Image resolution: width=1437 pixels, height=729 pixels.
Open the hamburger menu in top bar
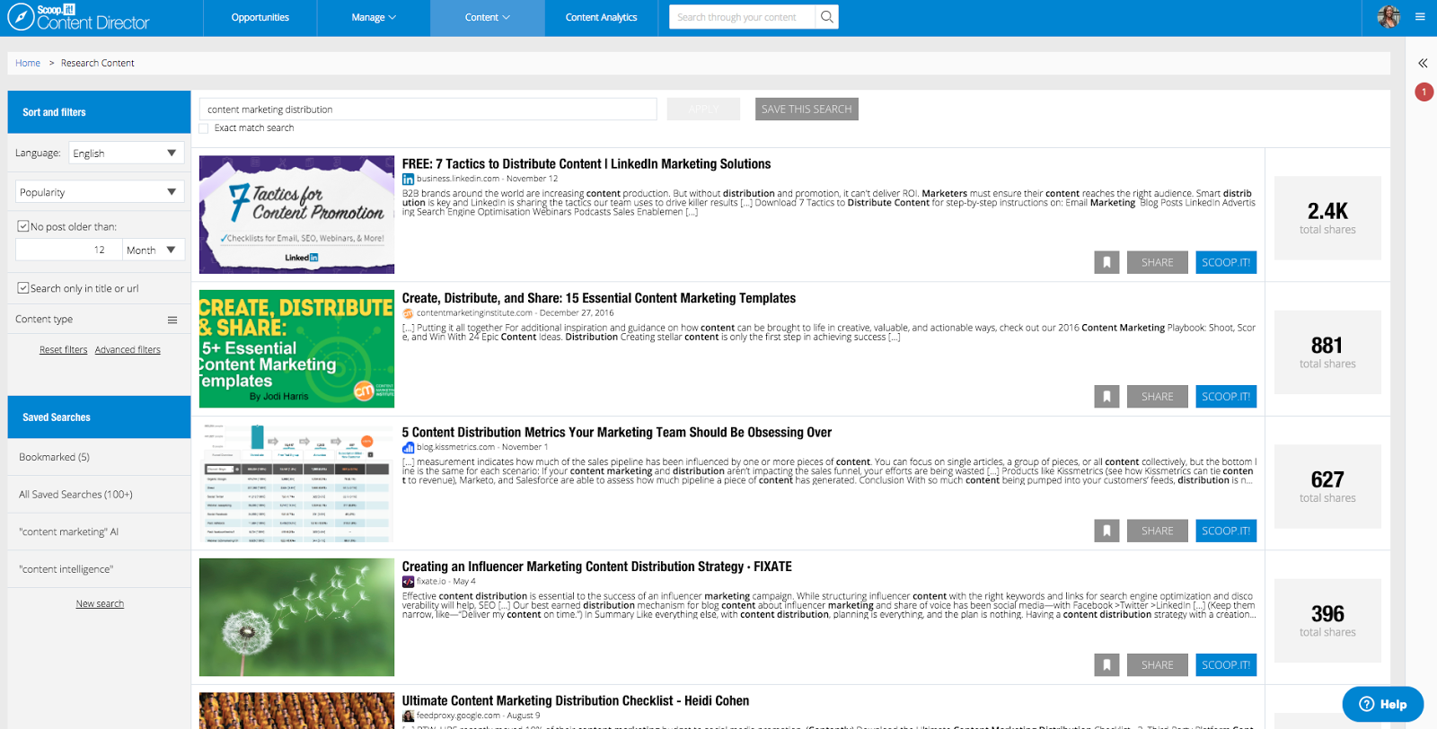1420,16
